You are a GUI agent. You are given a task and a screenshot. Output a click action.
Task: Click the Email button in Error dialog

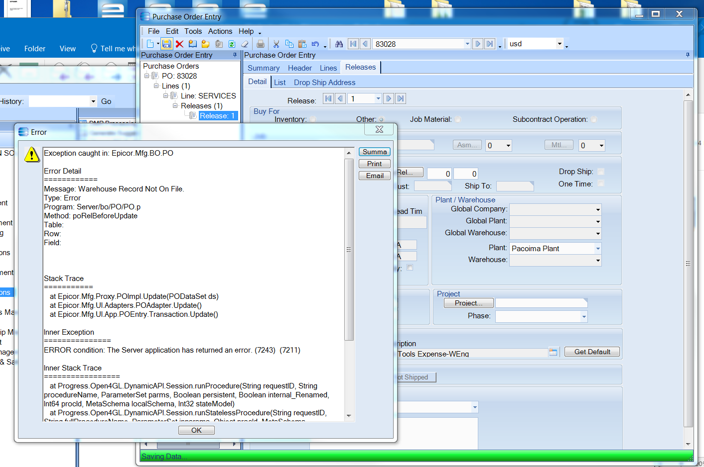[x=375, y=176]
